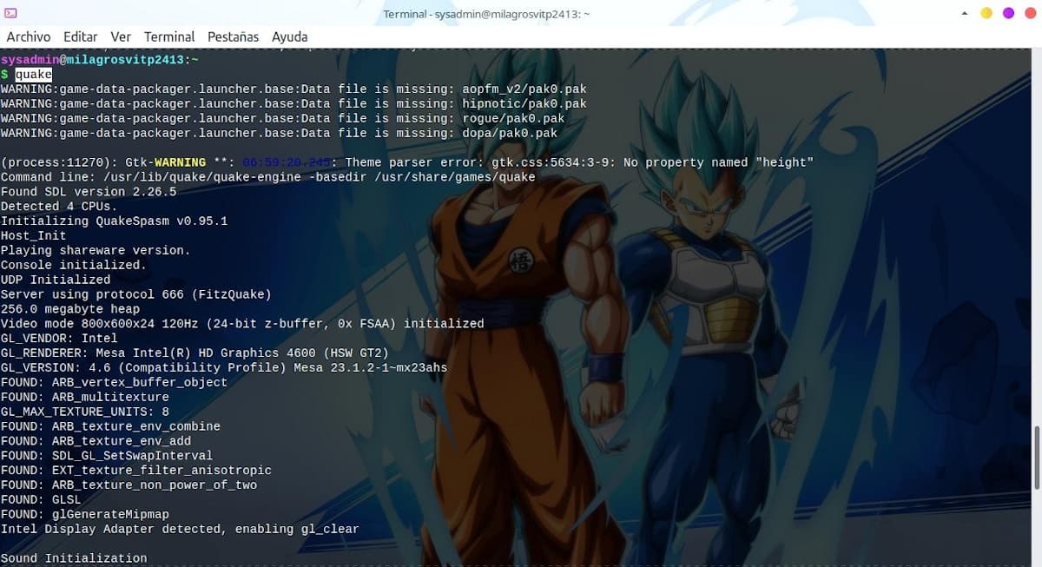Viewport: 1042px width, 567px height.
Task: Open the Pestañas menu
Action: pos(233,37)
